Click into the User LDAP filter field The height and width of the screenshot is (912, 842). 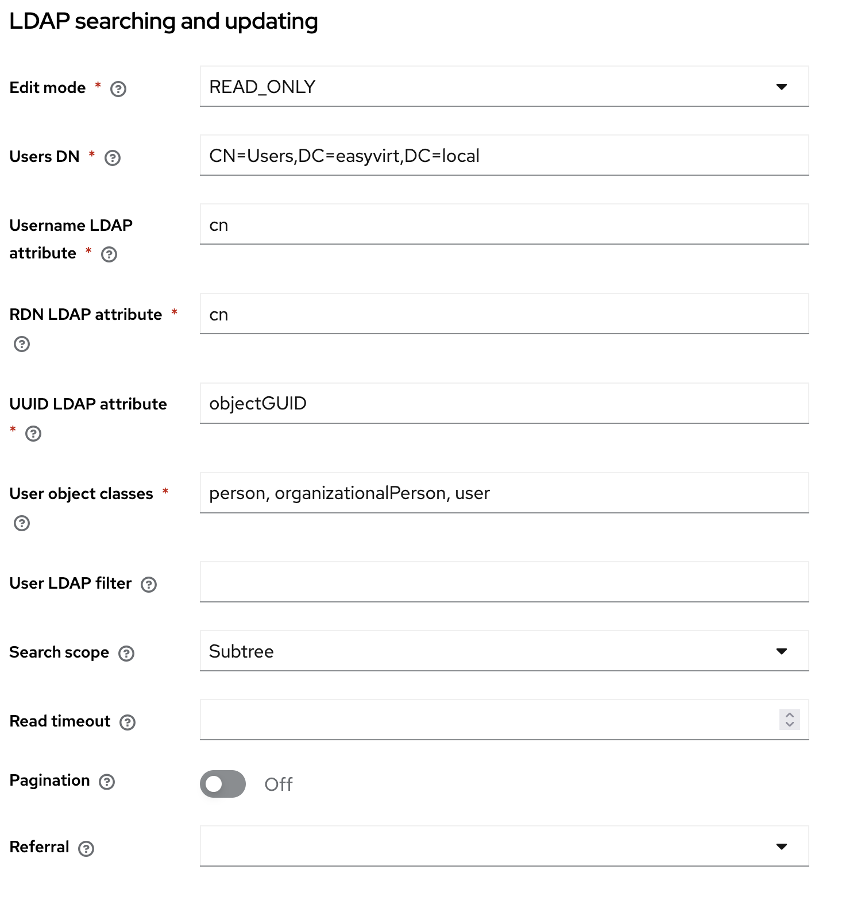(504, 582)
